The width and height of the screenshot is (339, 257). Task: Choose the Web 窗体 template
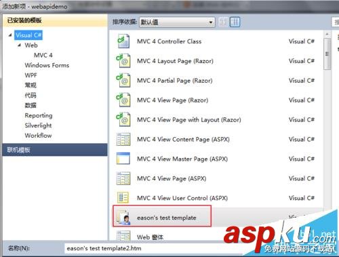[150, 237]
